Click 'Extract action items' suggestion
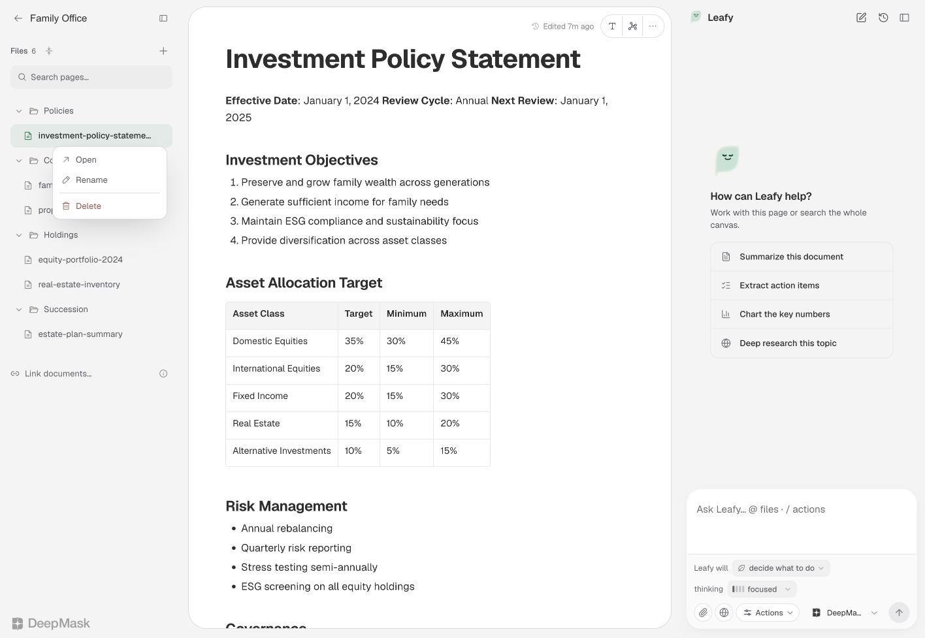The height and width of the screenshot is (638, 925). click(802, 285)
